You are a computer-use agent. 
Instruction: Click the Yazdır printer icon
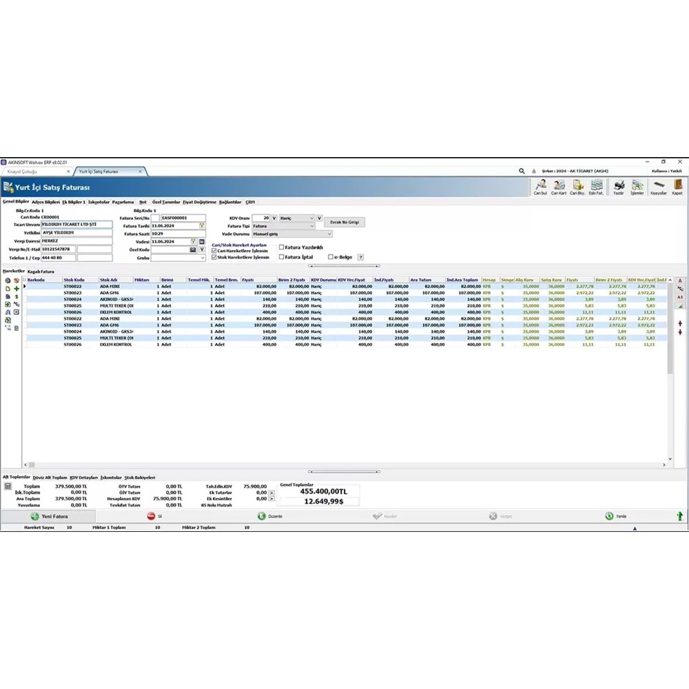[618, 187]
